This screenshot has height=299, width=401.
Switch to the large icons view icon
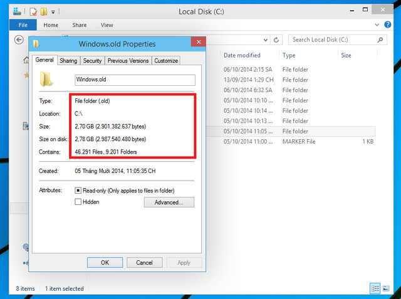pyautogui.click(x=386, y=288)
